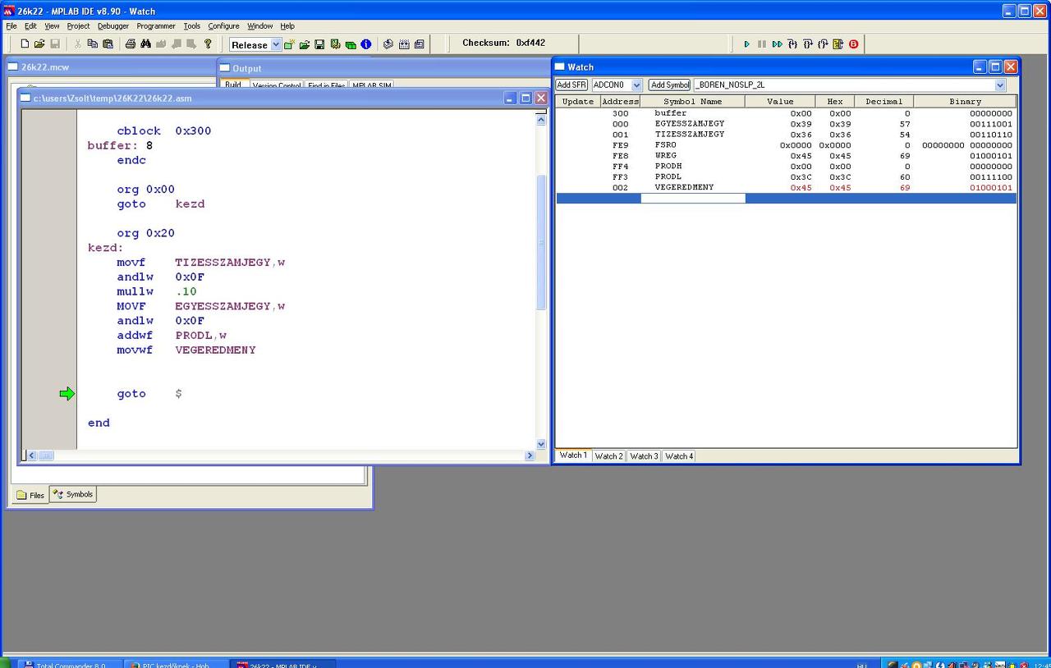This screenshot has width=1051, height=668.
Task: Click the Value column header in Watch
Action: [x=780, y=102]
